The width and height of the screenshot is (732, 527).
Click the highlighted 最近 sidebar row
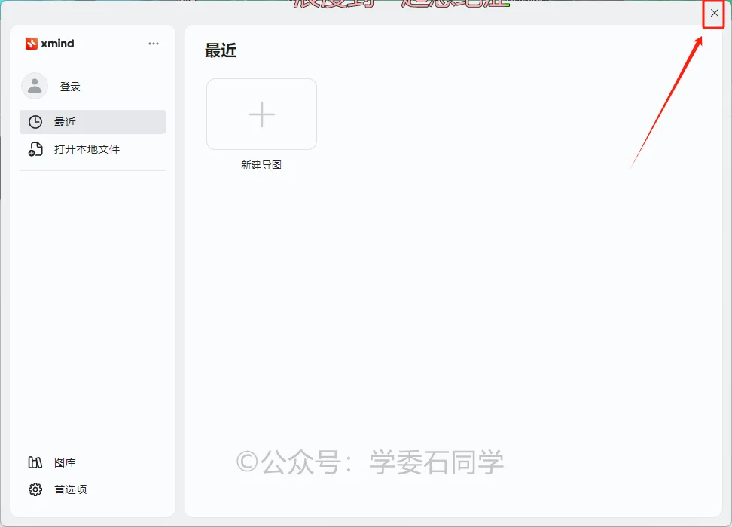click(x=93, y=121)
